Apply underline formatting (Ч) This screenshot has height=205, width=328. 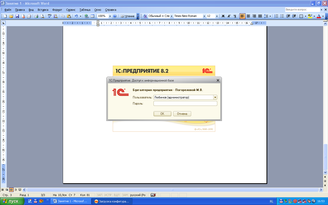[x=235, y=16]
